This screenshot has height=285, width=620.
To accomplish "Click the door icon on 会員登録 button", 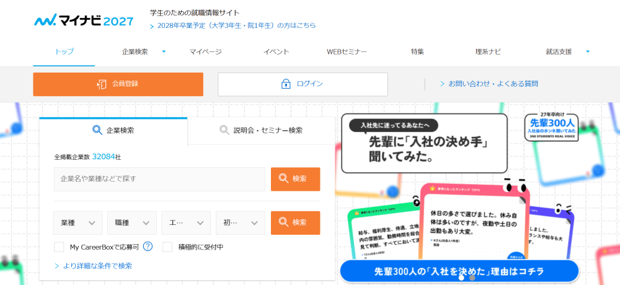I will pyautogui.click(x=102, y=84).
